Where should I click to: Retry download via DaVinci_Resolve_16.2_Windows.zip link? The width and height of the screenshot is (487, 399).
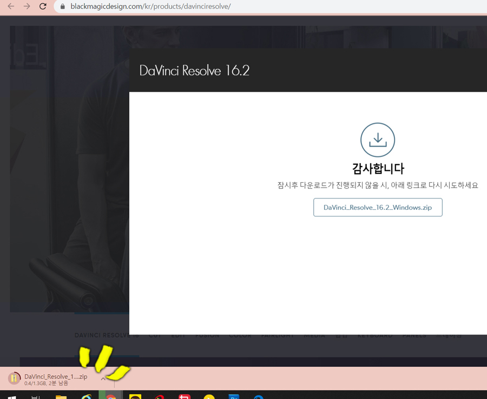pos(378,207)
